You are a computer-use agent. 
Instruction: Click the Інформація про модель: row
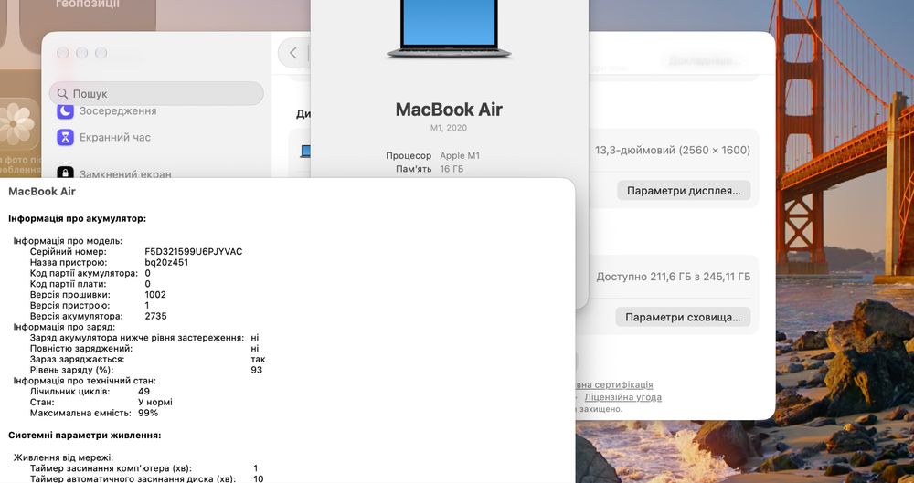[x=69, y=241]
